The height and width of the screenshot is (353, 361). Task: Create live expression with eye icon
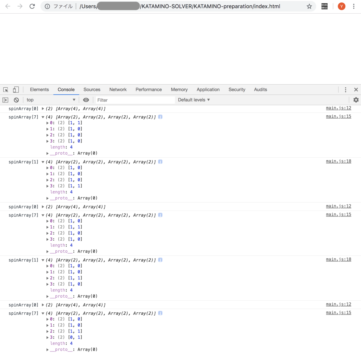(x=86, y=100)
